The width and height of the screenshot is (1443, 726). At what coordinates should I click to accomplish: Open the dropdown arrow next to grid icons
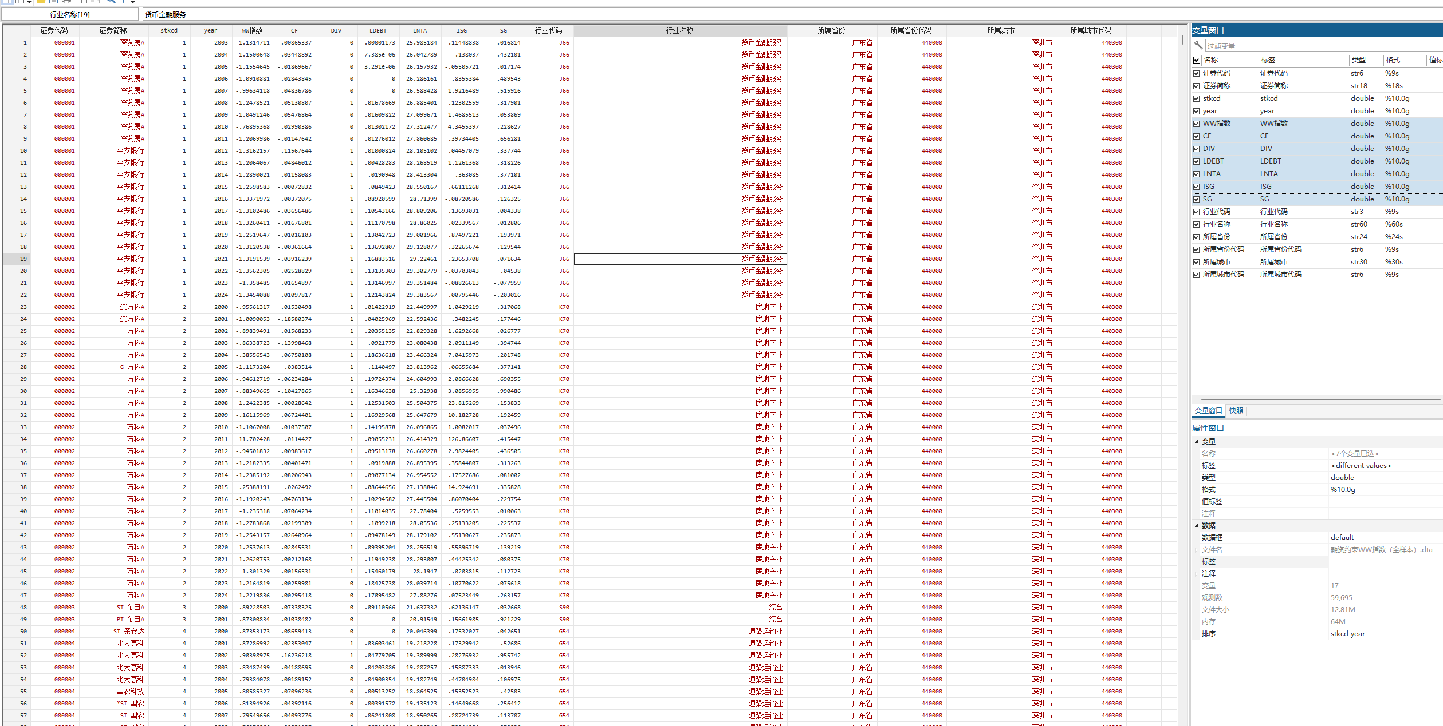29,2
